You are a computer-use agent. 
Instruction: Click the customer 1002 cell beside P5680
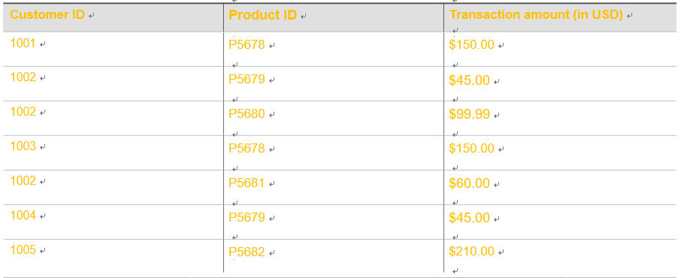113,118
